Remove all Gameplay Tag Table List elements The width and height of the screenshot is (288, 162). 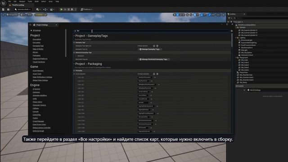pos(157,46)
